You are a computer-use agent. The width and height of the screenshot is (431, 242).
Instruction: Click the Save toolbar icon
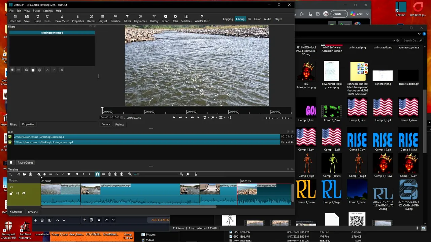click(27, 18)
